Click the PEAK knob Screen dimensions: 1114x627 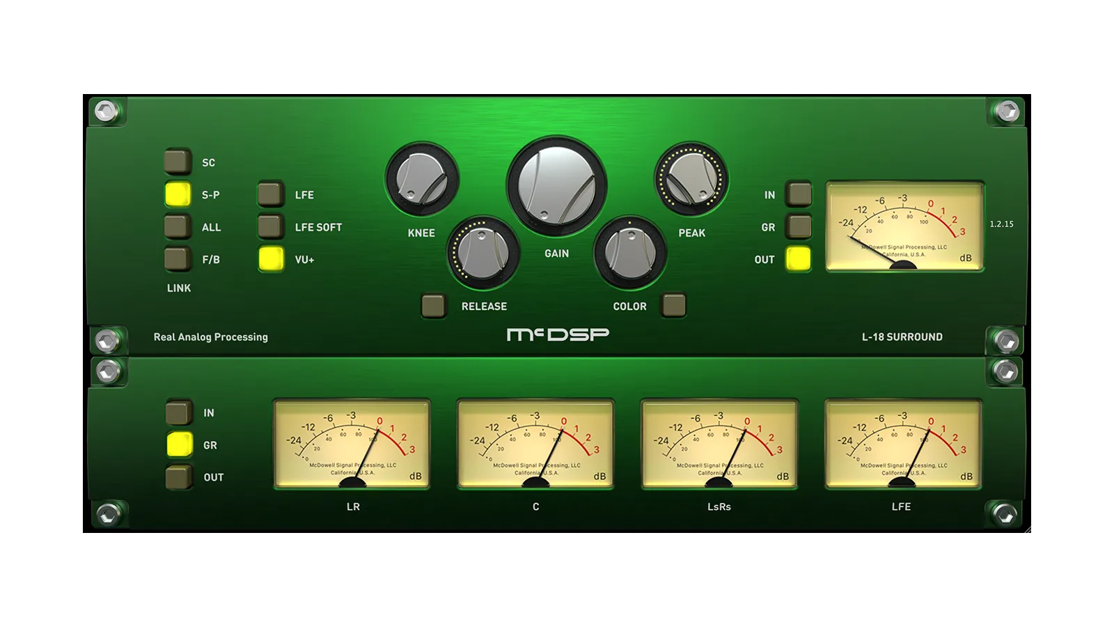point(691,179)
